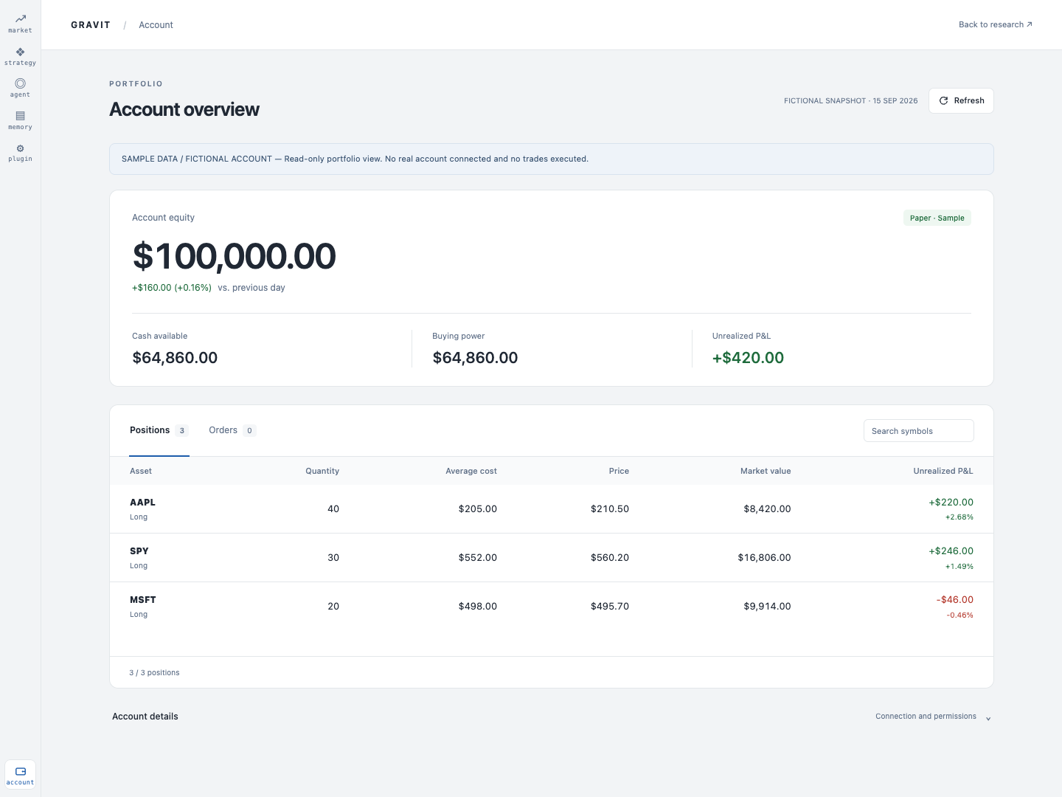Click the sample data notice banner

pos(552,159)
